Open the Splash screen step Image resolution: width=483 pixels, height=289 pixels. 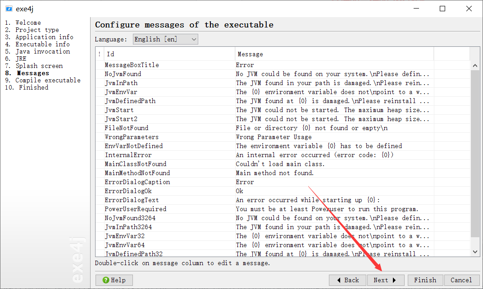click(x=39, y=66)
